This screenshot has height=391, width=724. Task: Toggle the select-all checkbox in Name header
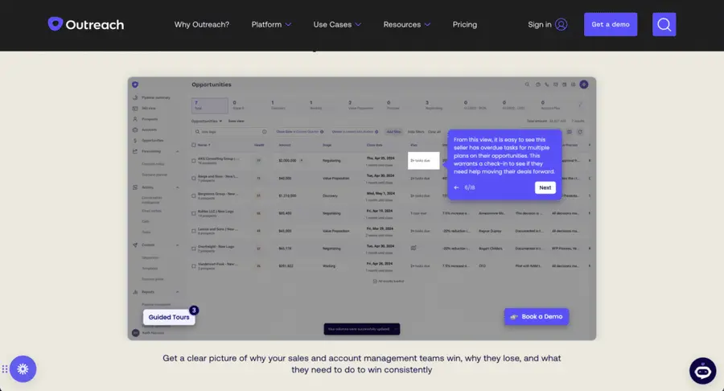pos(193,145)
